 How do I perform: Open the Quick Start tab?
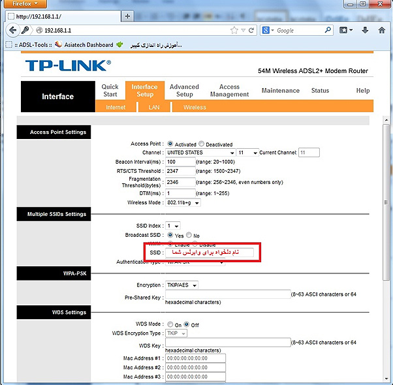click(x=110, y=91)
